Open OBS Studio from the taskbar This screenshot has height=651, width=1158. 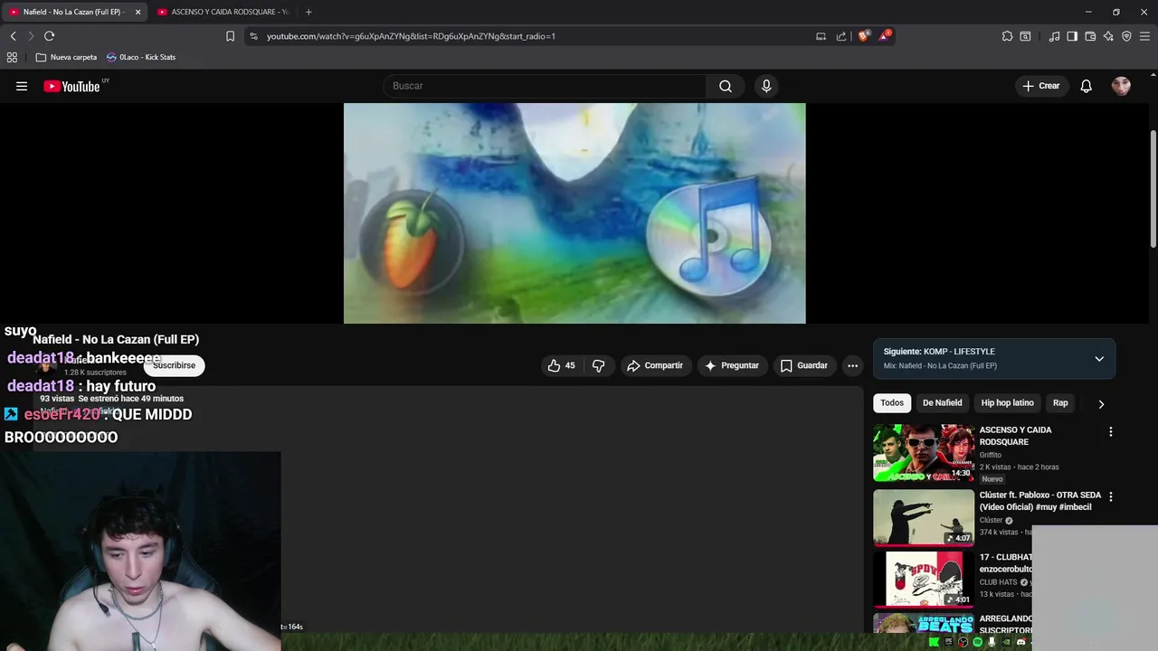[963, 642]
